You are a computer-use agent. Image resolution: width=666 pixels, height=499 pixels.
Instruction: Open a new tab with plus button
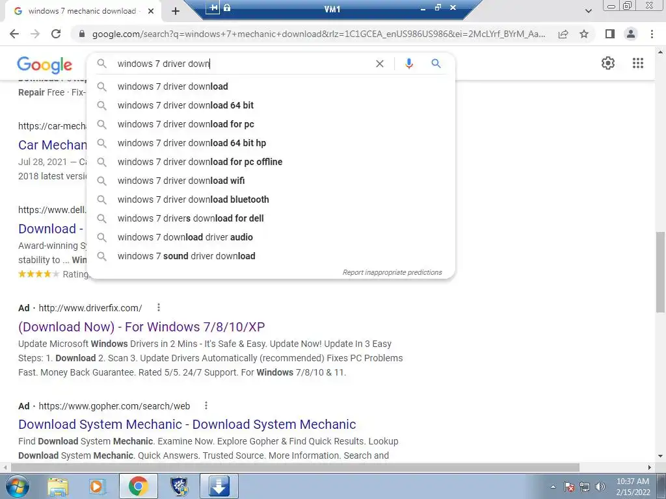coord(176,12)
